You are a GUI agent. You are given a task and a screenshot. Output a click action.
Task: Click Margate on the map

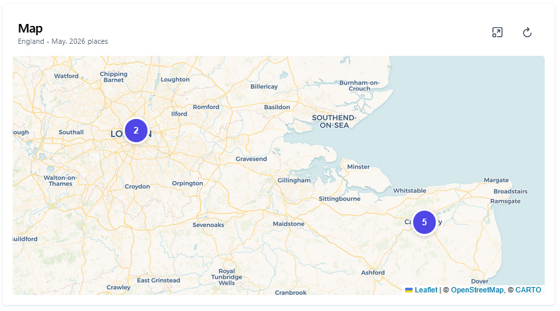(496, 180)
